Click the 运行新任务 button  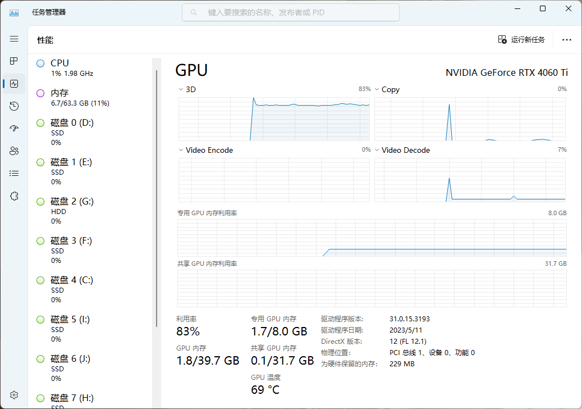521,40
